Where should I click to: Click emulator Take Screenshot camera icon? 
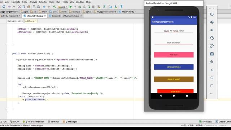(x=212, y=54)
